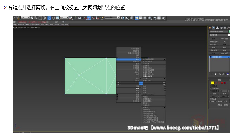This screenshot has height=134, width=232.
Task: Click the highlighted Cut menu entry
Action: coord(129,59)
